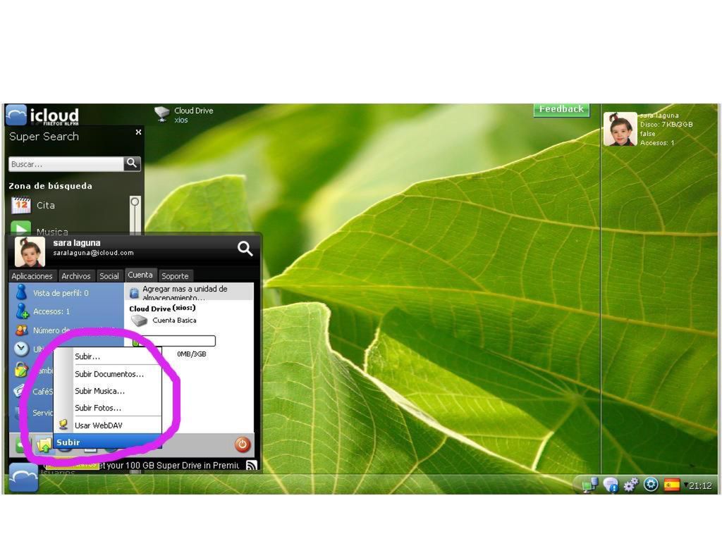
Task: Click the padlock icon in account list
Action: (20, 369)
